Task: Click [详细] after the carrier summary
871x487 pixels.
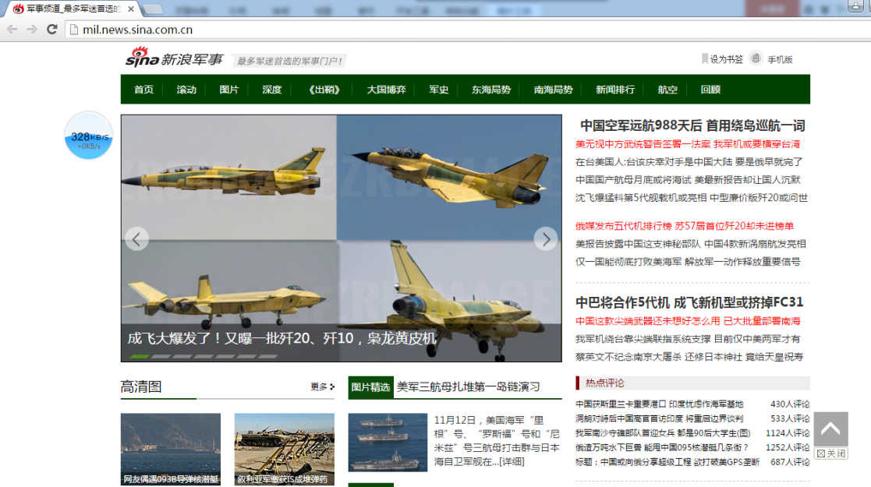Action: [x=511, y=461]
